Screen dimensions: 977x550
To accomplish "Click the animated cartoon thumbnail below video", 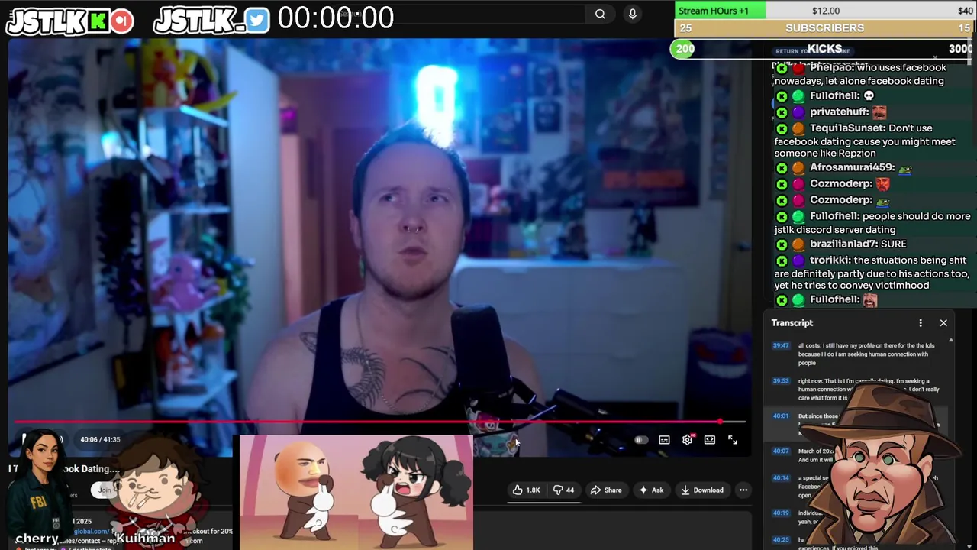I will pos(356,493).
